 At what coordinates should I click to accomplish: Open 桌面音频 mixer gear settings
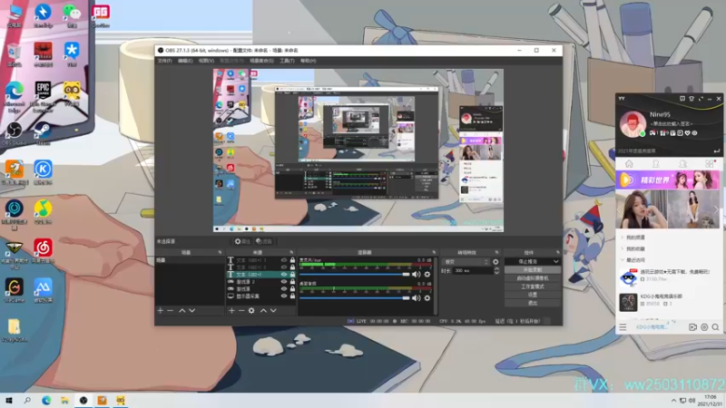(x=427, y=298)
